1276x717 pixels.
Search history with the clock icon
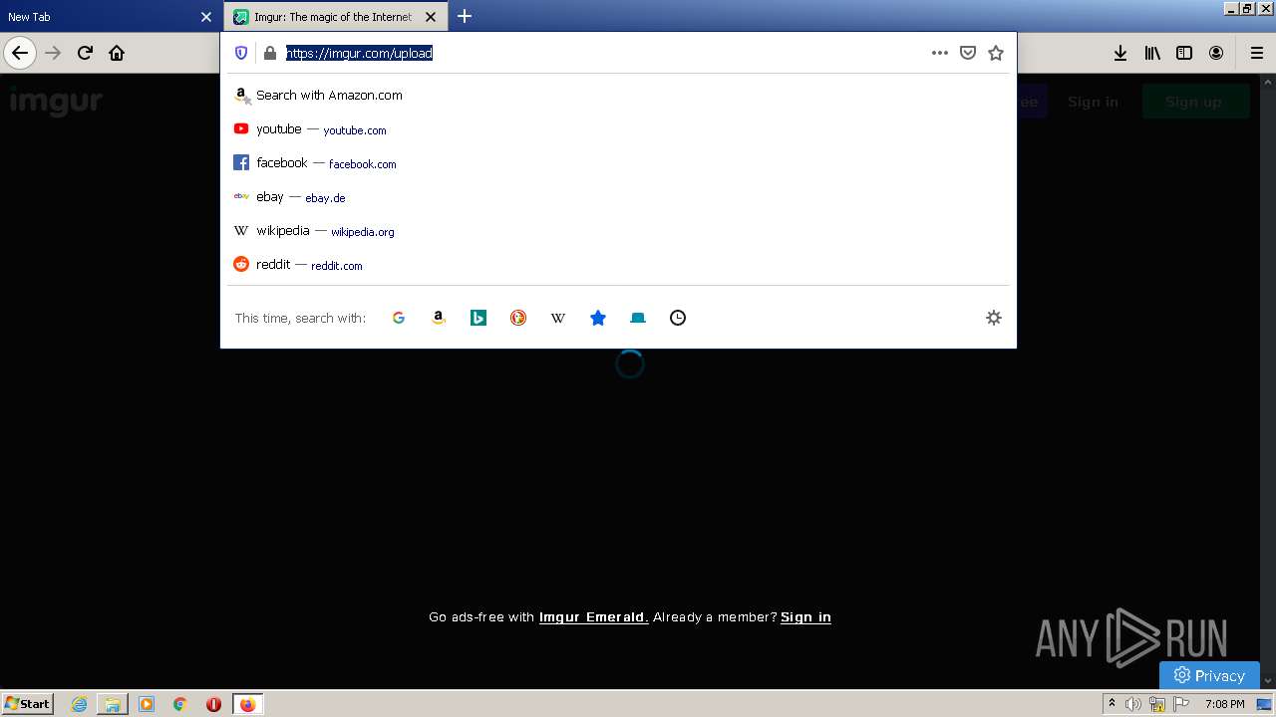678,318
